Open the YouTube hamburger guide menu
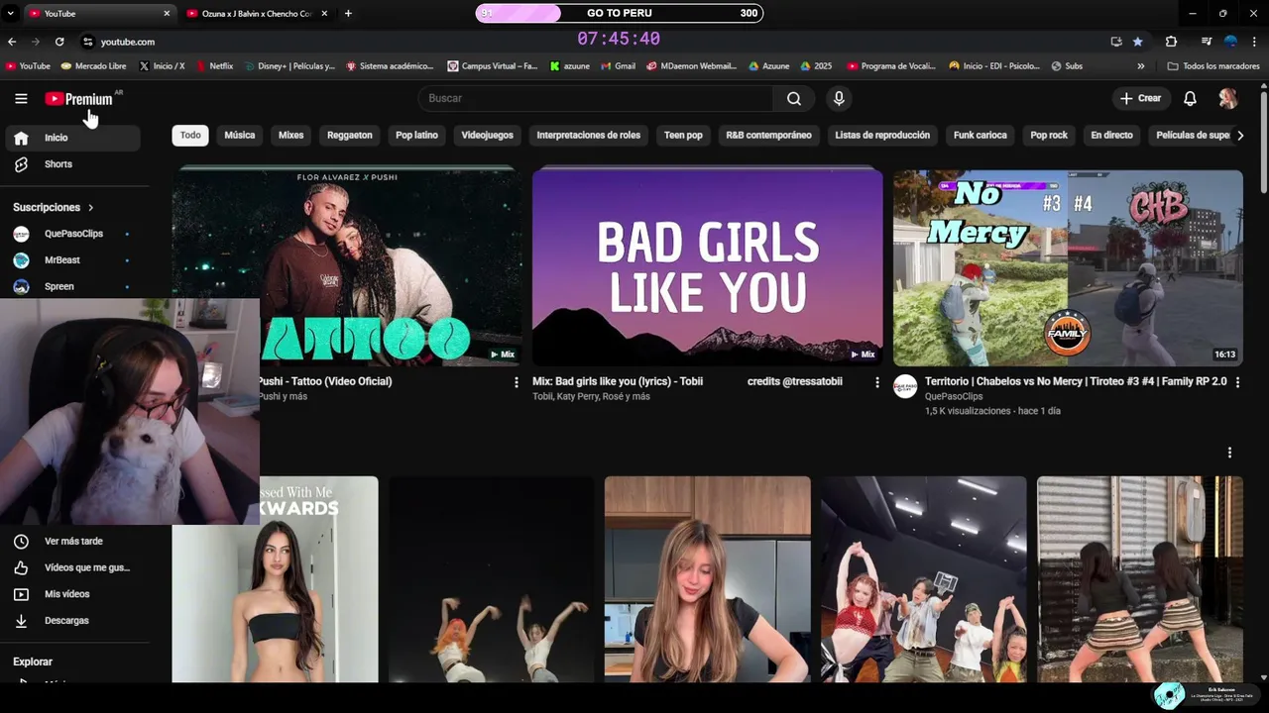 21,98
